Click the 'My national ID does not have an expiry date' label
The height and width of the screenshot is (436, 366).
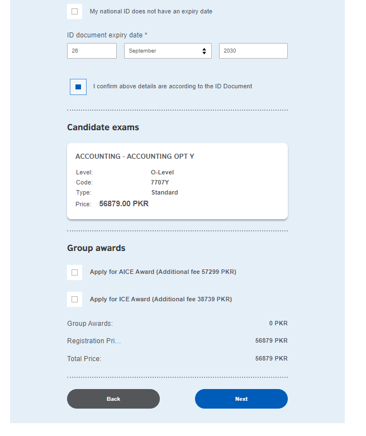click(x=151, y=12)
